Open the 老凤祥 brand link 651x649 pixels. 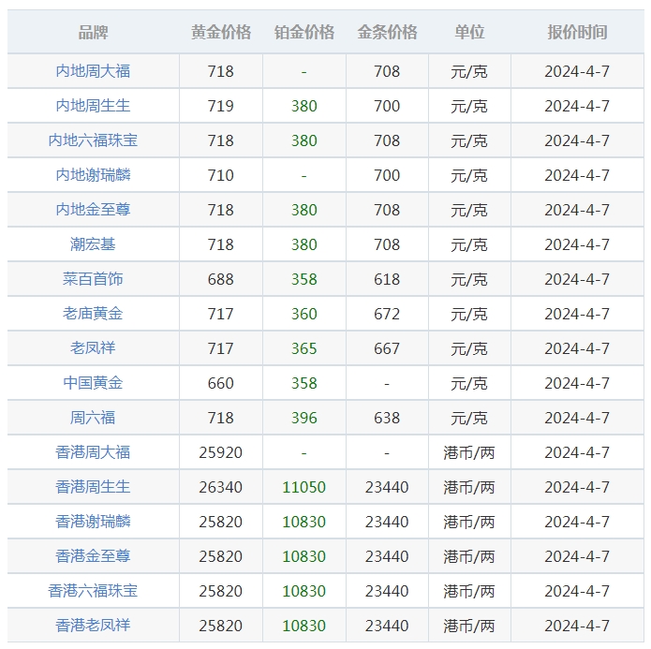[93, 348]
